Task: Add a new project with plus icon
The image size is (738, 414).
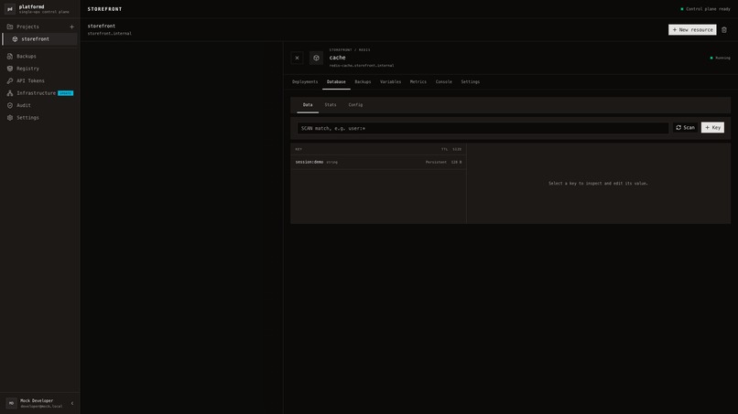Action: pyautogui.click(x=71, y=27)
